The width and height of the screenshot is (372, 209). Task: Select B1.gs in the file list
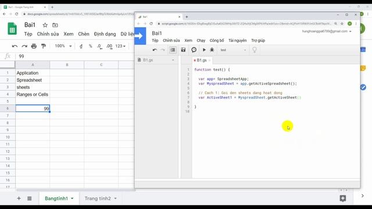(x=148, y=60)
